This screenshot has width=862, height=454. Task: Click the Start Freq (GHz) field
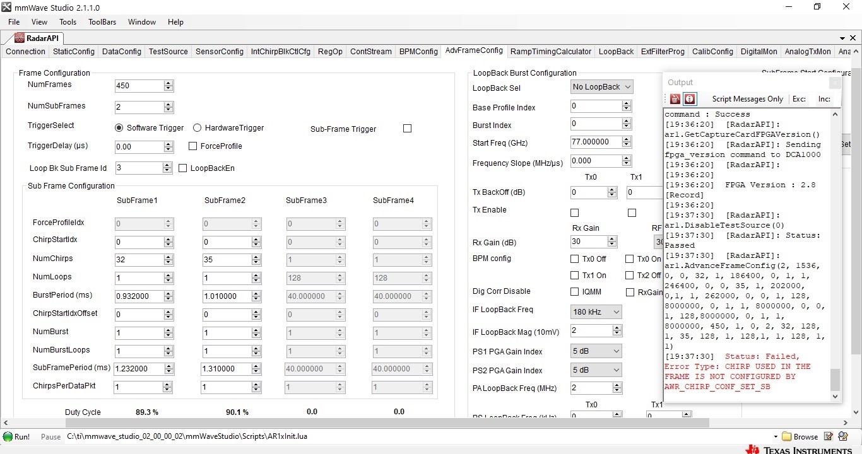(596, 142)
